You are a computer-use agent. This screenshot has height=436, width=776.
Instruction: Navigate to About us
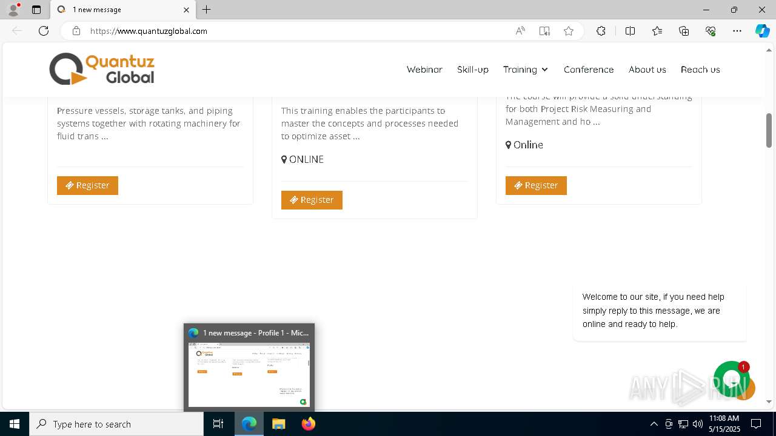(647, 70)
